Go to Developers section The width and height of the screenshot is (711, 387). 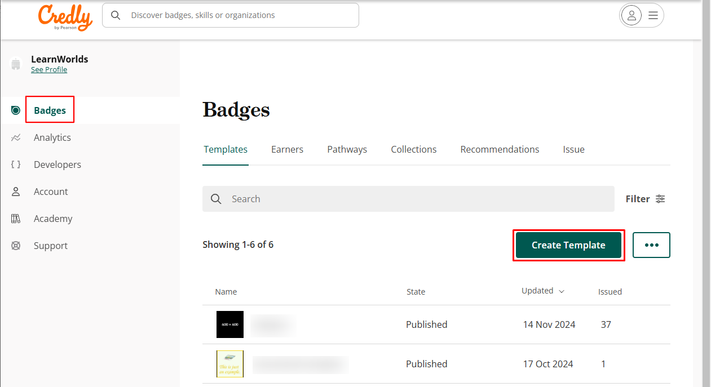(58, 164)
